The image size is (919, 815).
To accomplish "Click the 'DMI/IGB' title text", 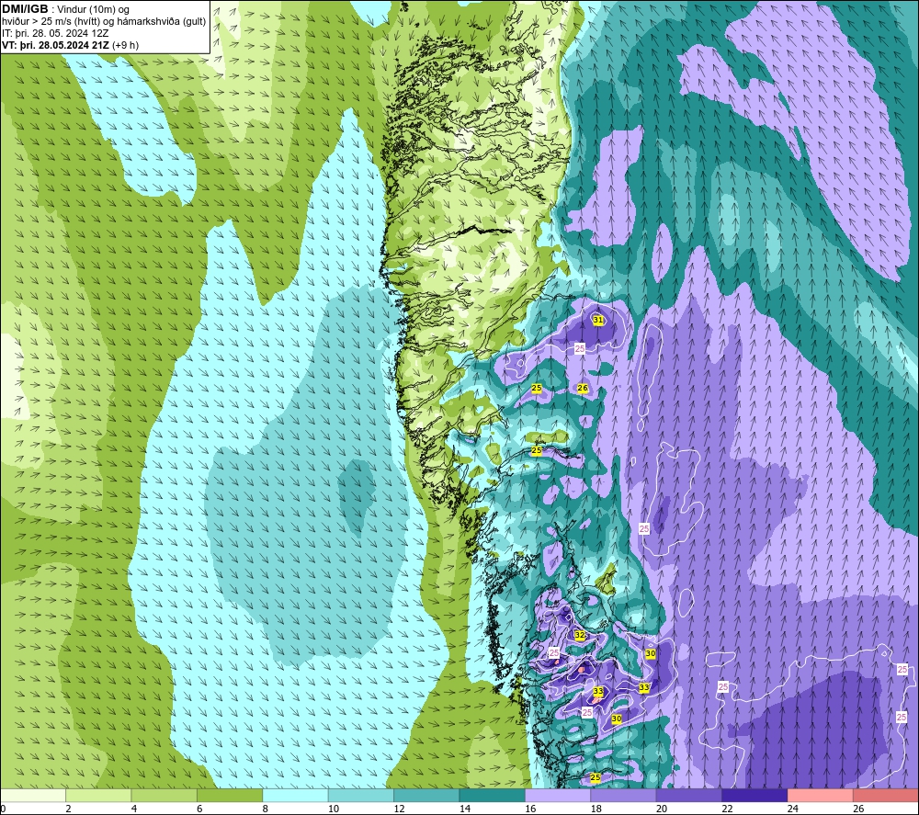I will (x=25, y=9).
